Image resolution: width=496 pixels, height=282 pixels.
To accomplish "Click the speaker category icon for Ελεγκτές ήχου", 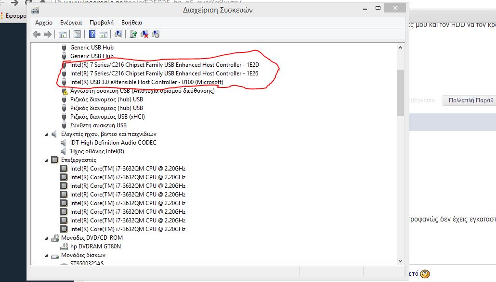I will tap(54, 134).
